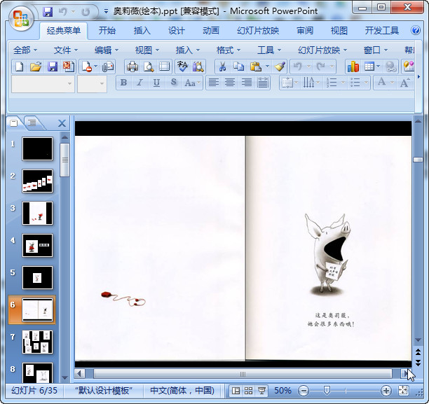The width and height of the screenshot is (429, 404).
Task: Click the Email attachment paperclip icon
Action: 108,67
